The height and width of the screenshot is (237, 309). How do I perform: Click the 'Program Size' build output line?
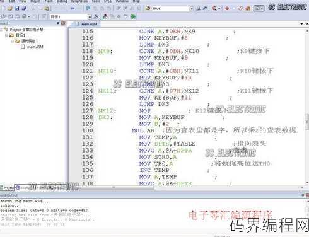tap(44, 210)
